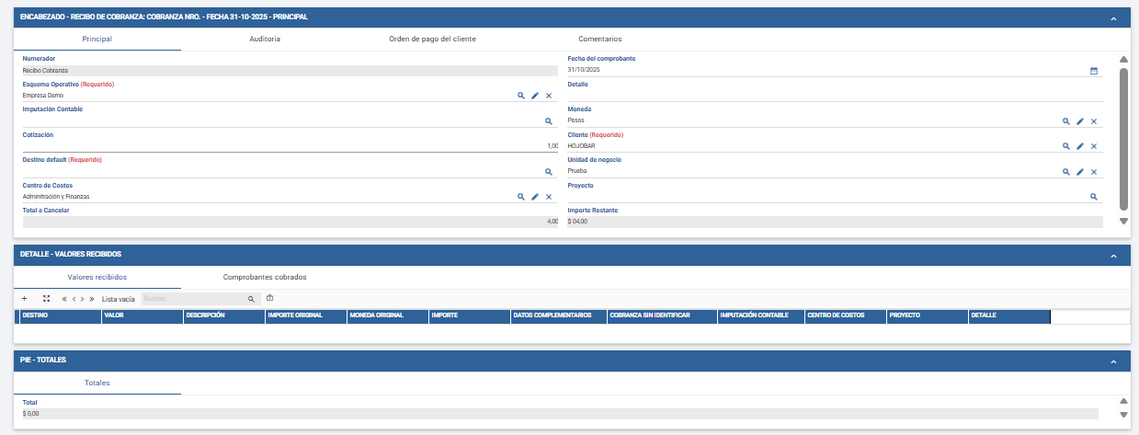Remove the Cliente HOJOBAR selection
The width and height of the screenshot is (1139, 435).
(x=1094, y=146)
